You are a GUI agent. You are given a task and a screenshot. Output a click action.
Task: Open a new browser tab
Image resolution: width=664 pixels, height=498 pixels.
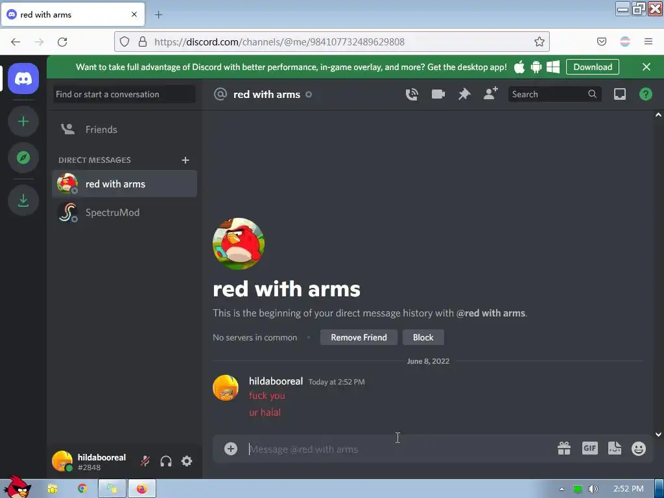tap(158, 15)
